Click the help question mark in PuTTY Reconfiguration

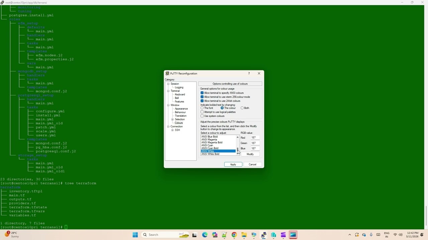[249, 73]
